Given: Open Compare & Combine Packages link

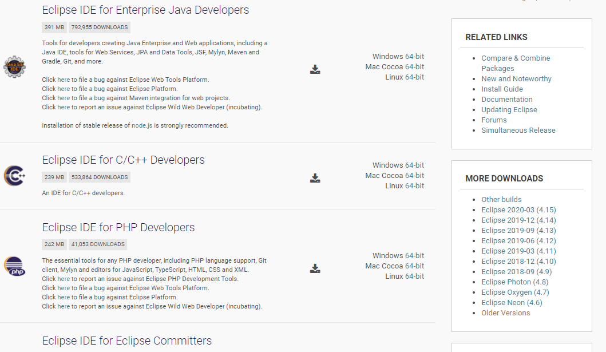Looking at the screenshot, I should [x=516, y=64].
